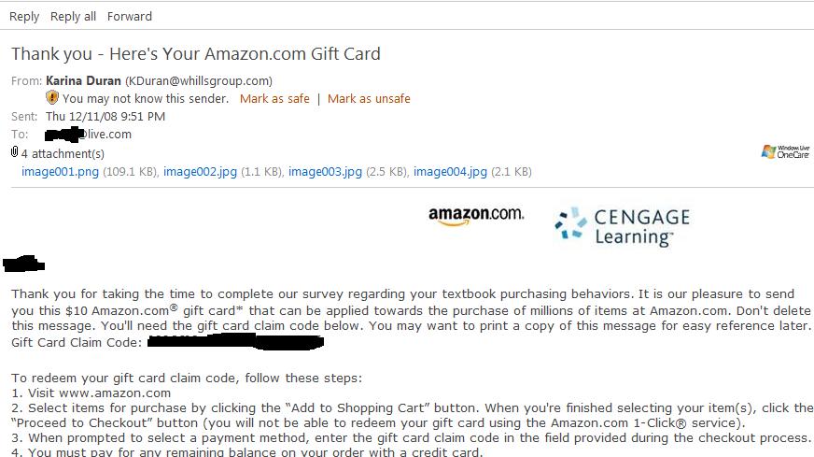Open the image004.jpg attachment
This screenshot has width=814, height=457.
coord(450,171)
